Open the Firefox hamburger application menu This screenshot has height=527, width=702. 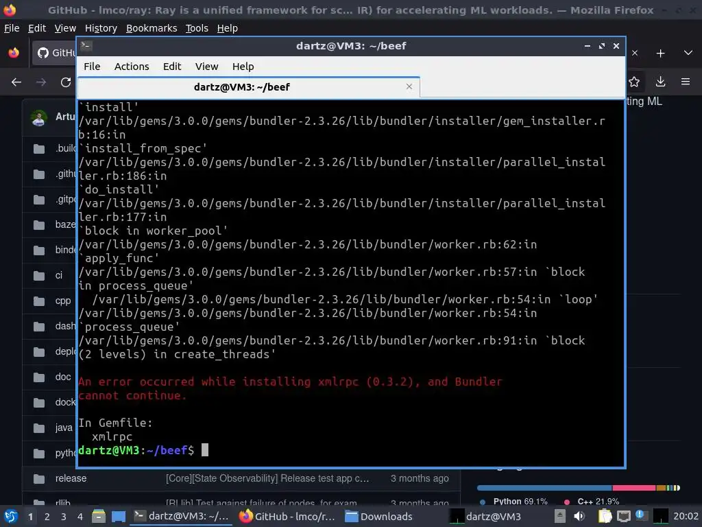tap(686, 82)
